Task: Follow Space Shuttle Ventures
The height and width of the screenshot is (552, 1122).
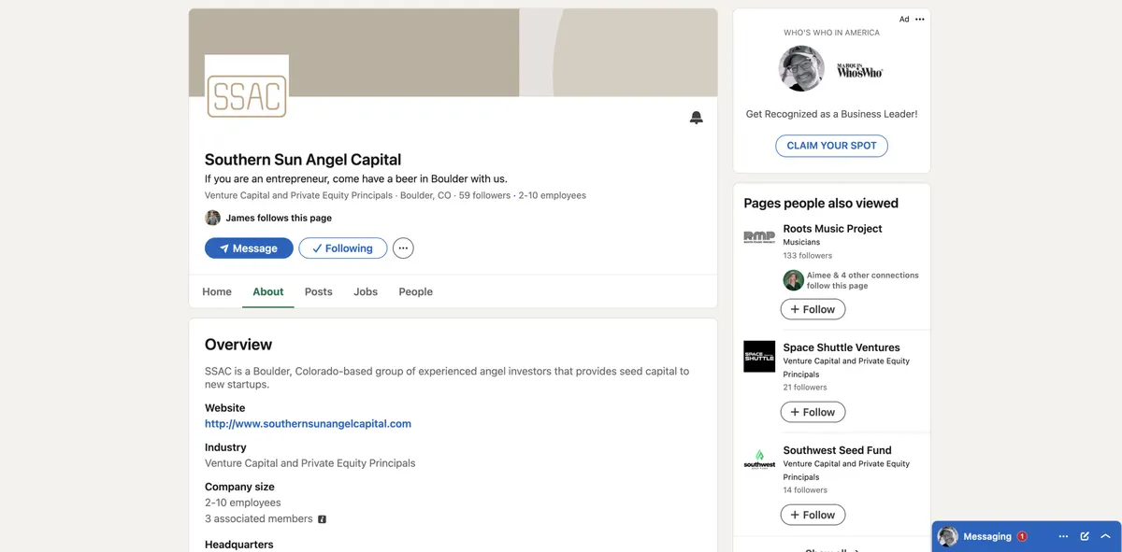Action: click(813, 412)
